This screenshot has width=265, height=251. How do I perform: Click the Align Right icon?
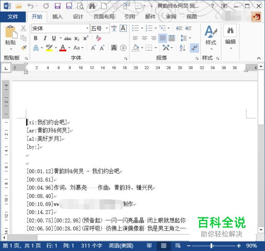pos(154,38)
